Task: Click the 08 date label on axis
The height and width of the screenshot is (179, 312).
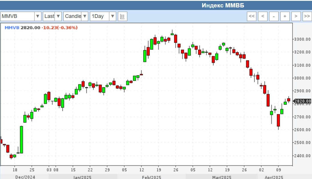Action: [56, 170]
